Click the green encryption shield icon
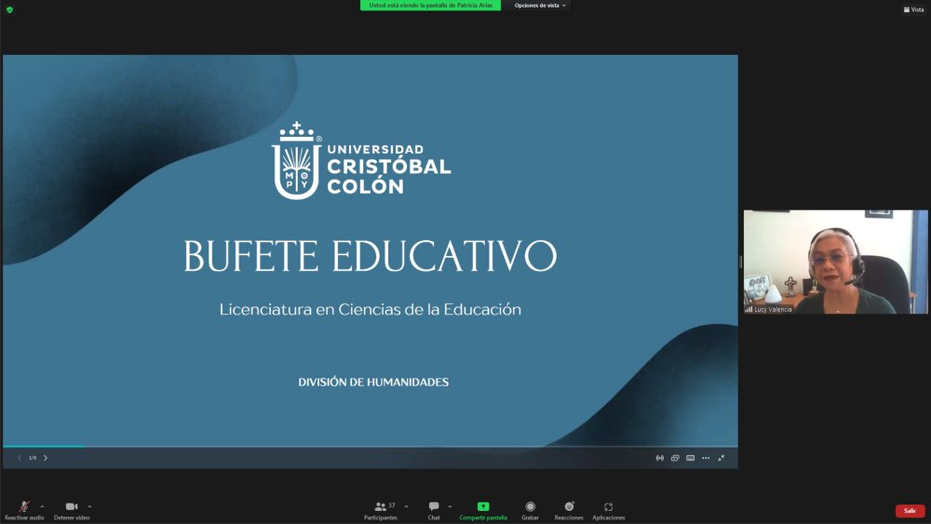This screenshot has width=931, height=524. 9,9
